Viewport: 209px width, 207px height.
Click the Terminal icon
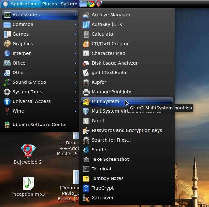tap(86, 169)
